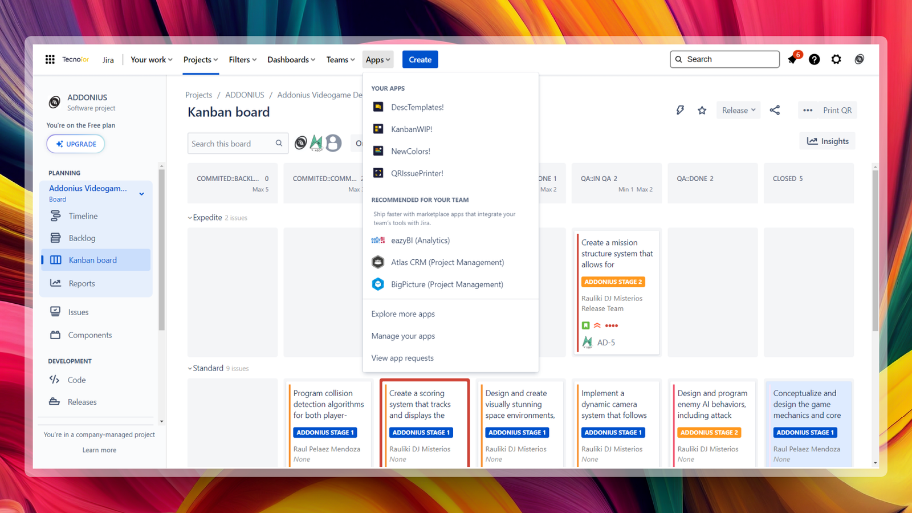Click the Print QR button
This screenshot has height=513, width=912.
(x=837, y=110)
